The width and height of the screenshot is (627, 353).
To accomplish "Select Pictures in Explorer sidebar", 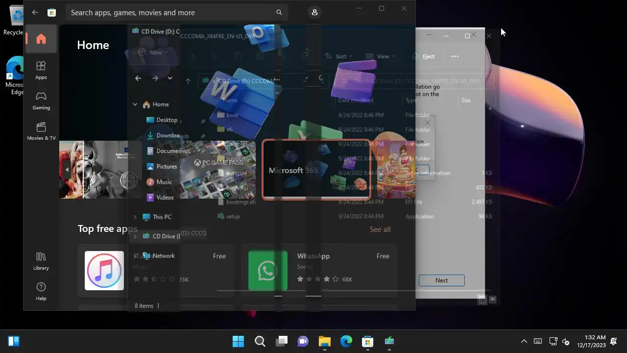I will (x=162, y=167).
